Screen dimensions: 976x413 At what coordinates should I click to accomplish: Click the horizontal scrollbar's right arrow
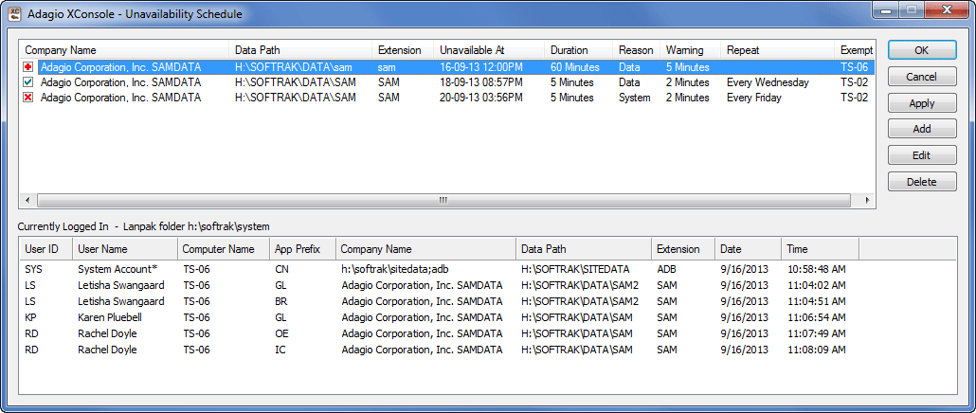click(x=866, y=201)
